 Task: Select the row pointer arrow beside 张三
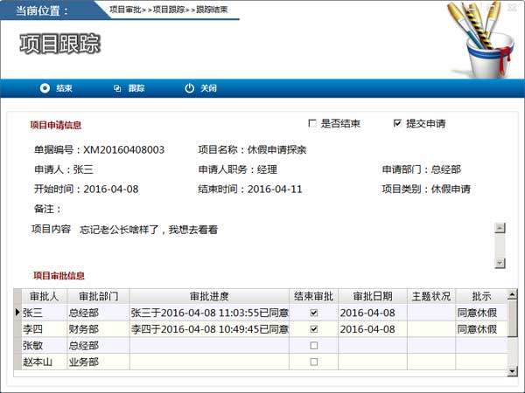point(17,313)
